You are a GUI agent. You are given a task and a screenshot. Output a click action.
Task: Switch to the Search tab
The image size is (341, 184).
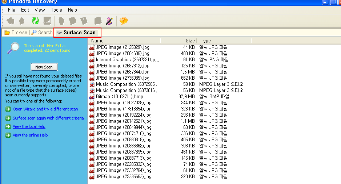(42, 33)
